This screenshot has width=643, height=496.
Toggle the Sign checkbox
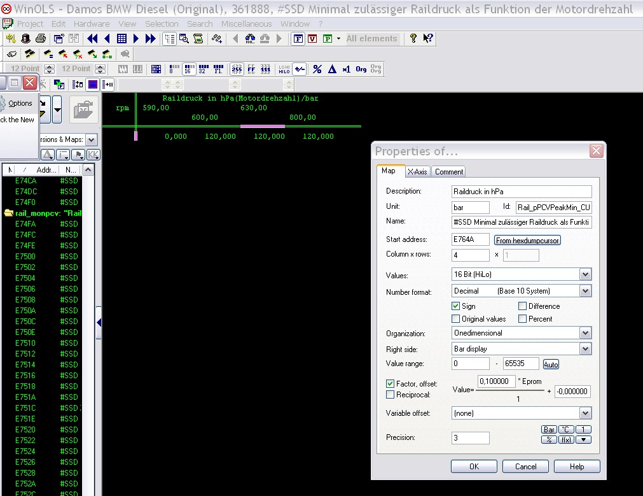pos(455,306)
